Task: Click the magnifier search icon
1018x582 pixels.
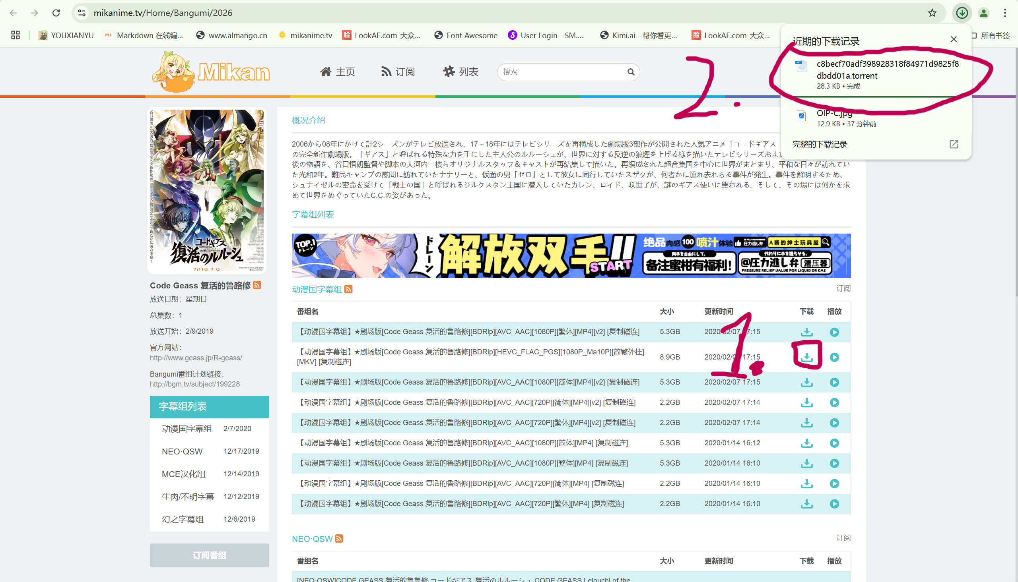Action: [x=631, y=72]
